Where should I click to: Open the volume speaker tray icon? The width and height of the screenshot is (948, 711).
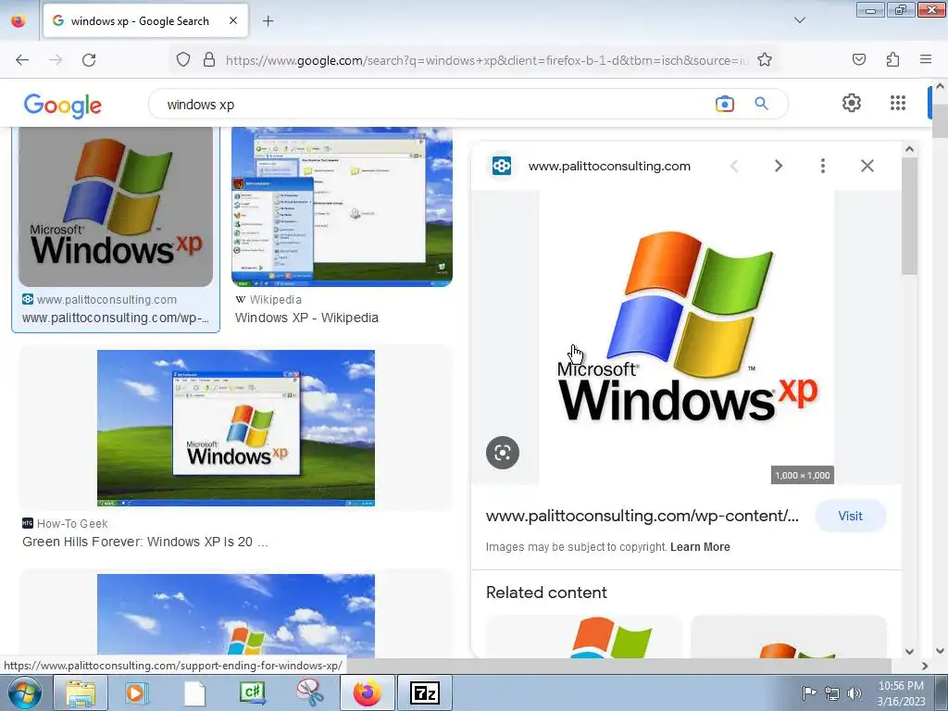854,692
